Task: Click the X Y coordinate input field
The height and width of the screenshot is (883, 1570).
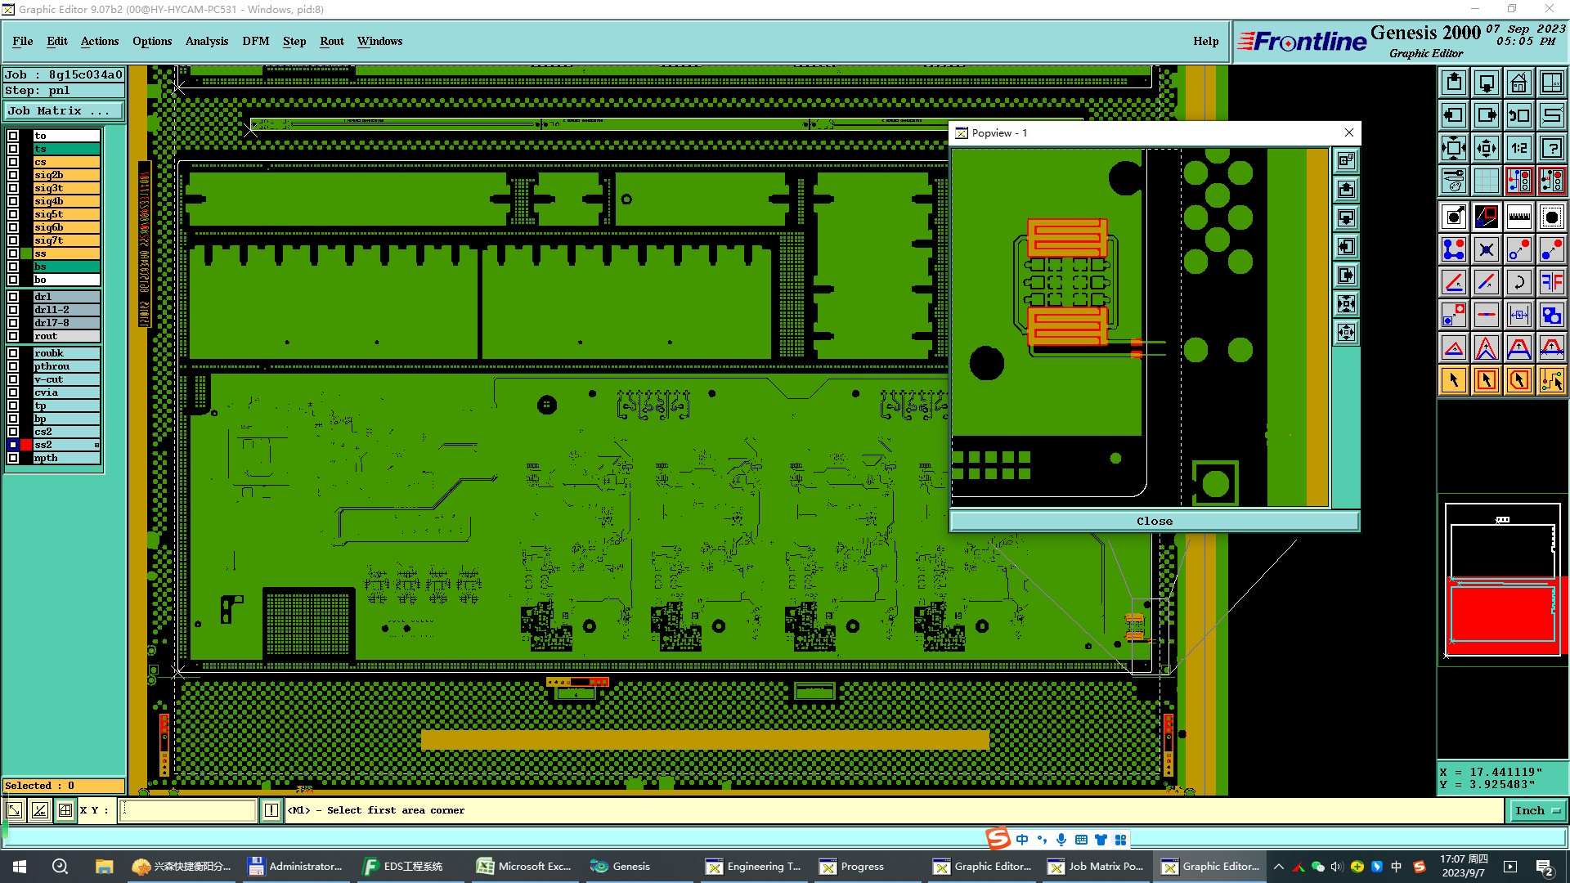Action: [x=188, y=810]
